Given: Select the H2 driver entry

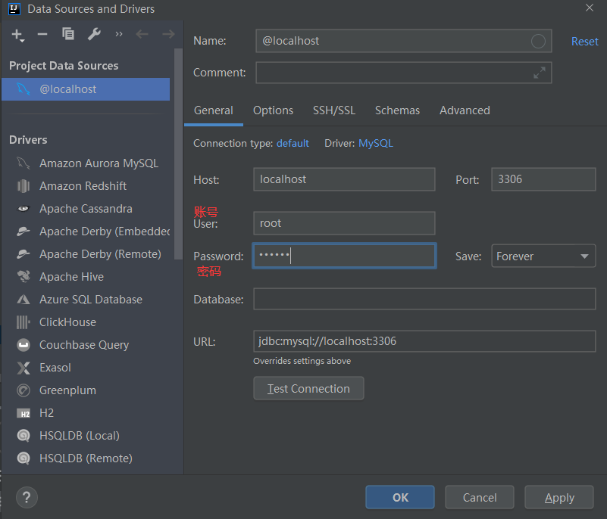Looking at the screenshot, I should pos(47,413).
